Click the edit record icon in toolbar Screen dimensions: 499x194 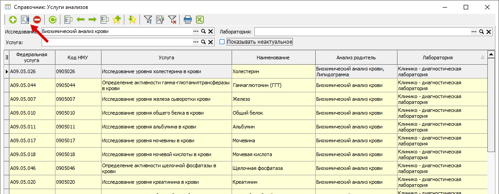click(x=25, y=20)
